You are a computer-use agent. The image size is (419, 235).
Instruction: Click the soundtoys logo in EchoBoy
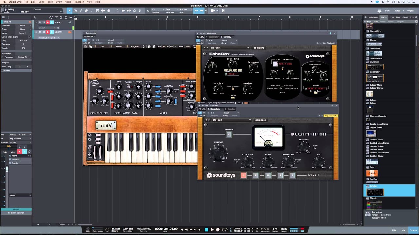pos(315,56)
